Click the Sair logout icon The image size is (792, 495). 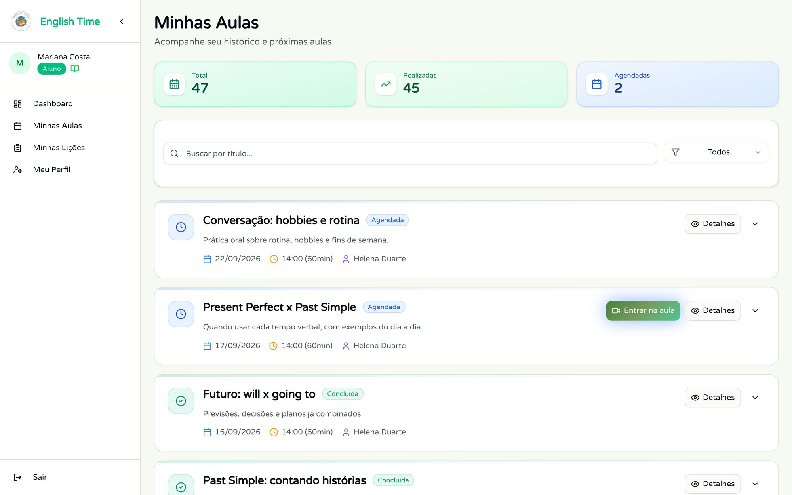click(x=17, y=477)
